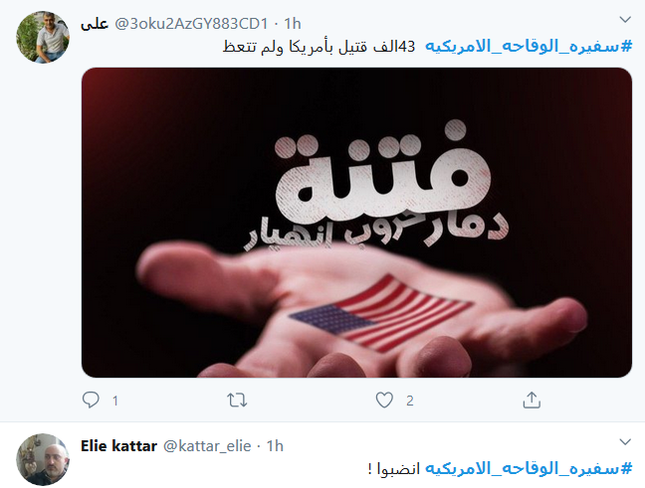Select the Arabic display name على
This screenshot has width=645, height=488.
point(95,24)
